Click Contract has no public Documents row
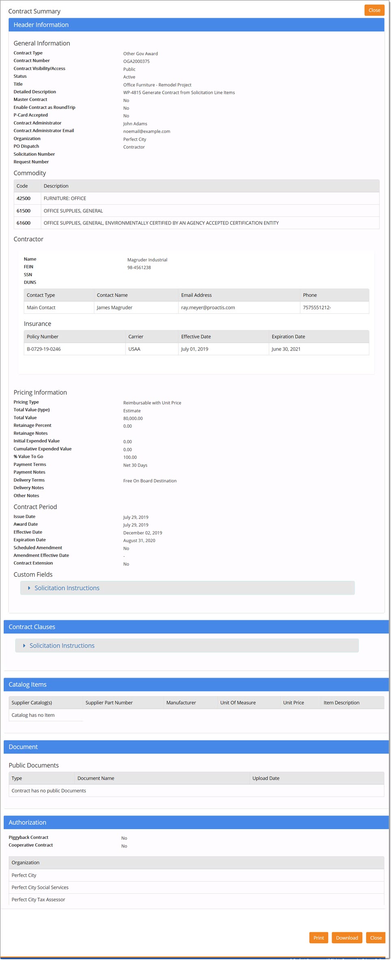 tap(196, 791)
